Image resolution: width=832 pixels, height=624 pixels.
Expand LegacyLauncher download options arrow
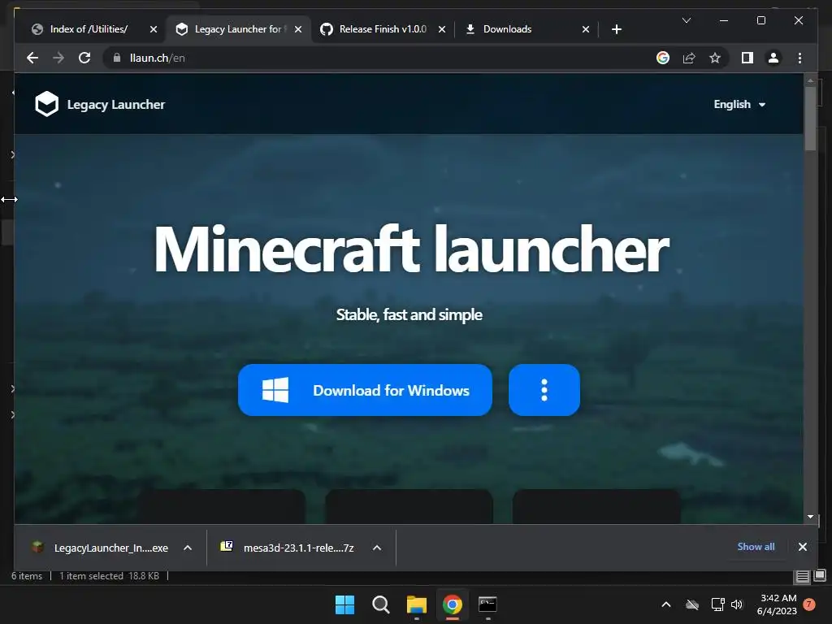(x=188, y=548)
